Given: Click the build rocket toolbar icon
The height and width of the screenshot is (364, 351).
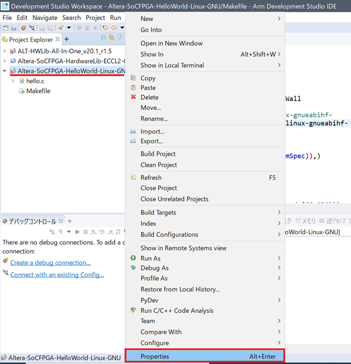Looking at the screenshot, I should coord(60,28).
